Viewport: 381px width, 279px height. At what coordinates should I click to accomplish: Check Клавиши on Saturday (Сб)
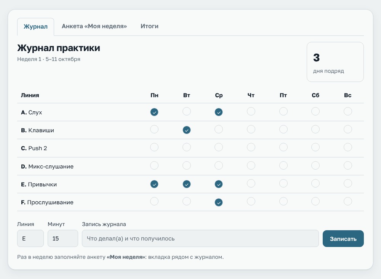315,129
